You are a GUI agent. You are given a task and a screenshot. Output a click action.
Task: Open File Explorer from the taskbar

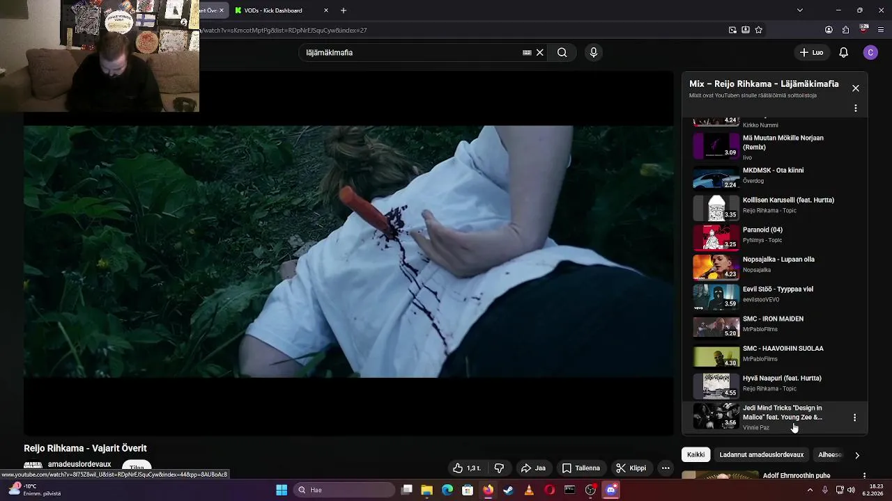[427, 490]
